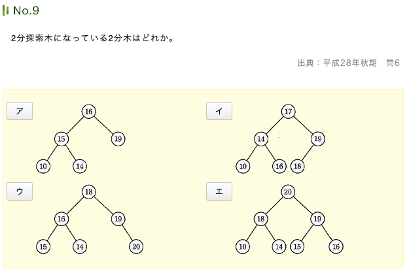Pick answer button ウ
This screenshot has height=273, width=409.
coord(20,191)
